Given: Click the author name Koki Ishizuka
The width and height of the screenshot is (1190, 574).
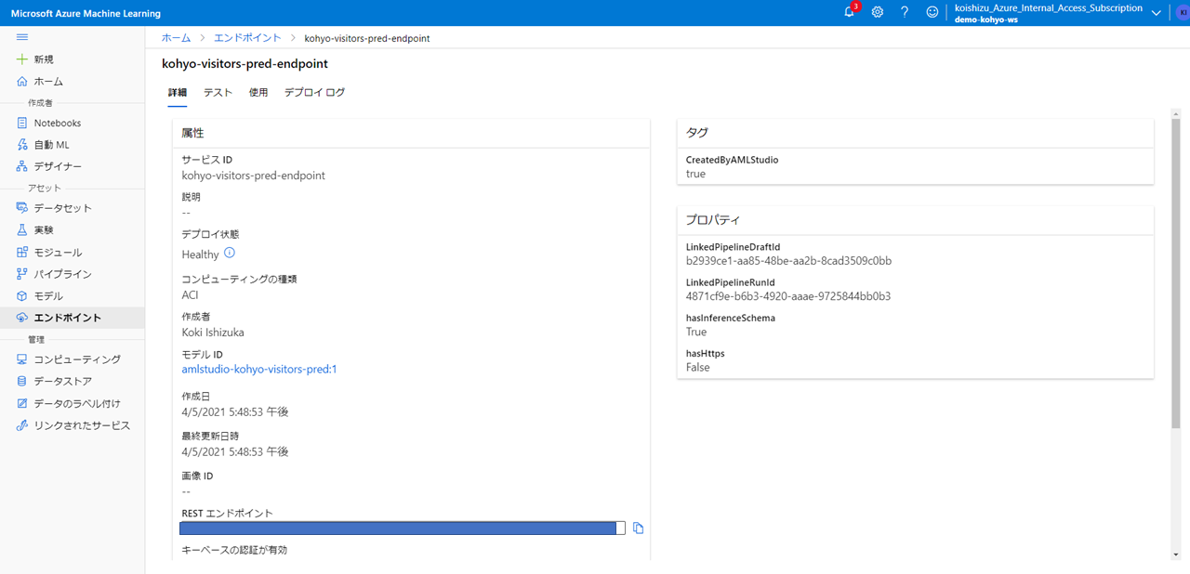Looking at the screenshot, I should (x=213, y=332).
